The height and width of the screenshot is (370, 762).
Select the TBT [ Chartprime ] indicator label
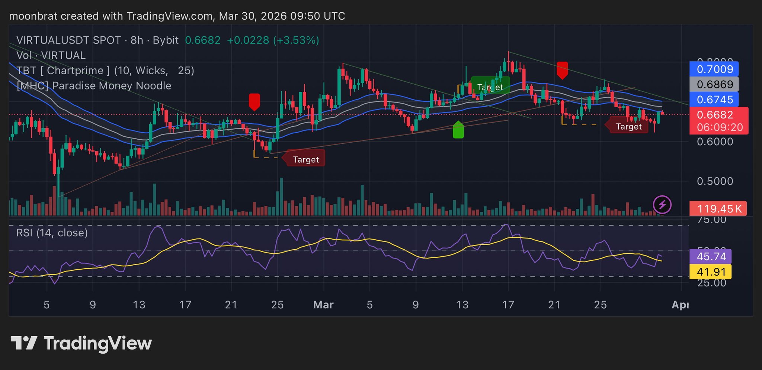tap(105, 71)
